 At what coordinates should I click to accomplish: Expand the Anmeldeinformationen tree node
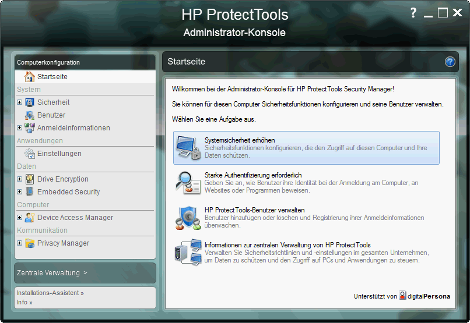pyautogui.click(x=19, y=127)
